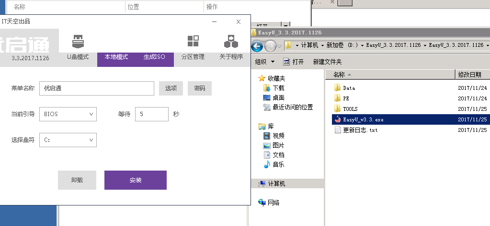Select 关于程序 tab label
This screenshot has height=226, width=490.
tap(231, 57)
